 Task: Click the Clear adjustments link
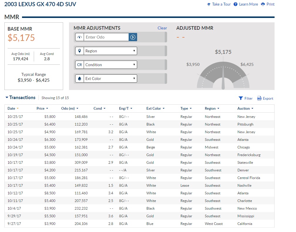(162, 28)
